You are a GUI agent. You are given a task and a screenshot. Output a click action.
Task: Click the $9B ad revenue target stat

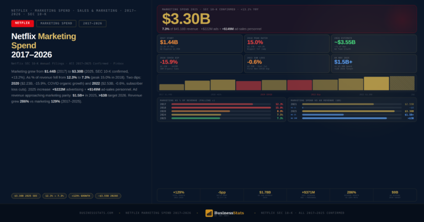(395, 195)
